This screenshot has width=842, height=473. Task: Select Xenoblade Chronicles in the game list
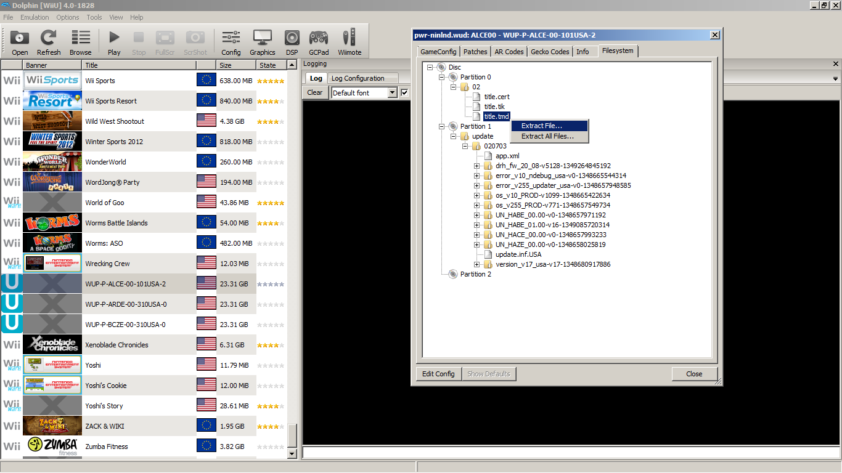tap(116, 345)
